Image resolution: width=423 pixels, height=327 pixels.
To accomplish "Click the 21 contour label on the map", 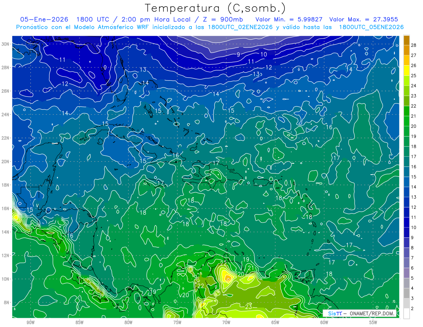I will 251,268.
